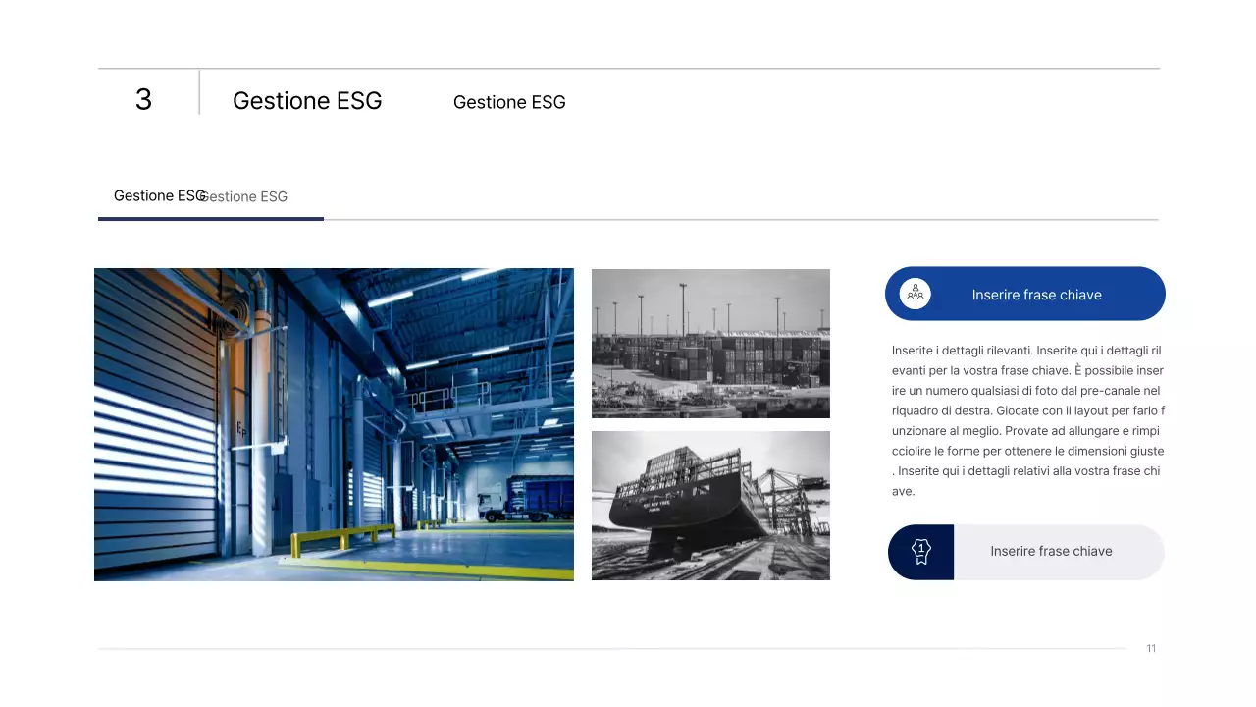Click the EP marking on the warehouse door
Viewport: 1256px width, 707px height.
240,430
